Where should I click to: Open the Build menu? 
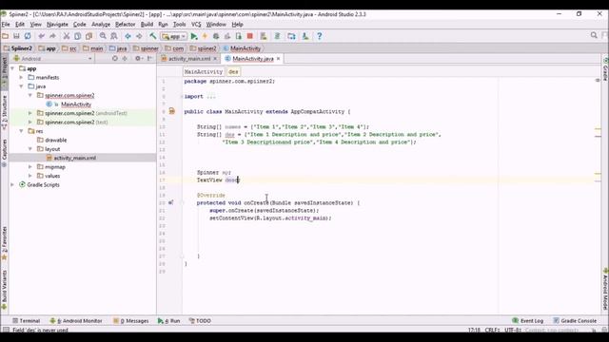tap(147, 24)
